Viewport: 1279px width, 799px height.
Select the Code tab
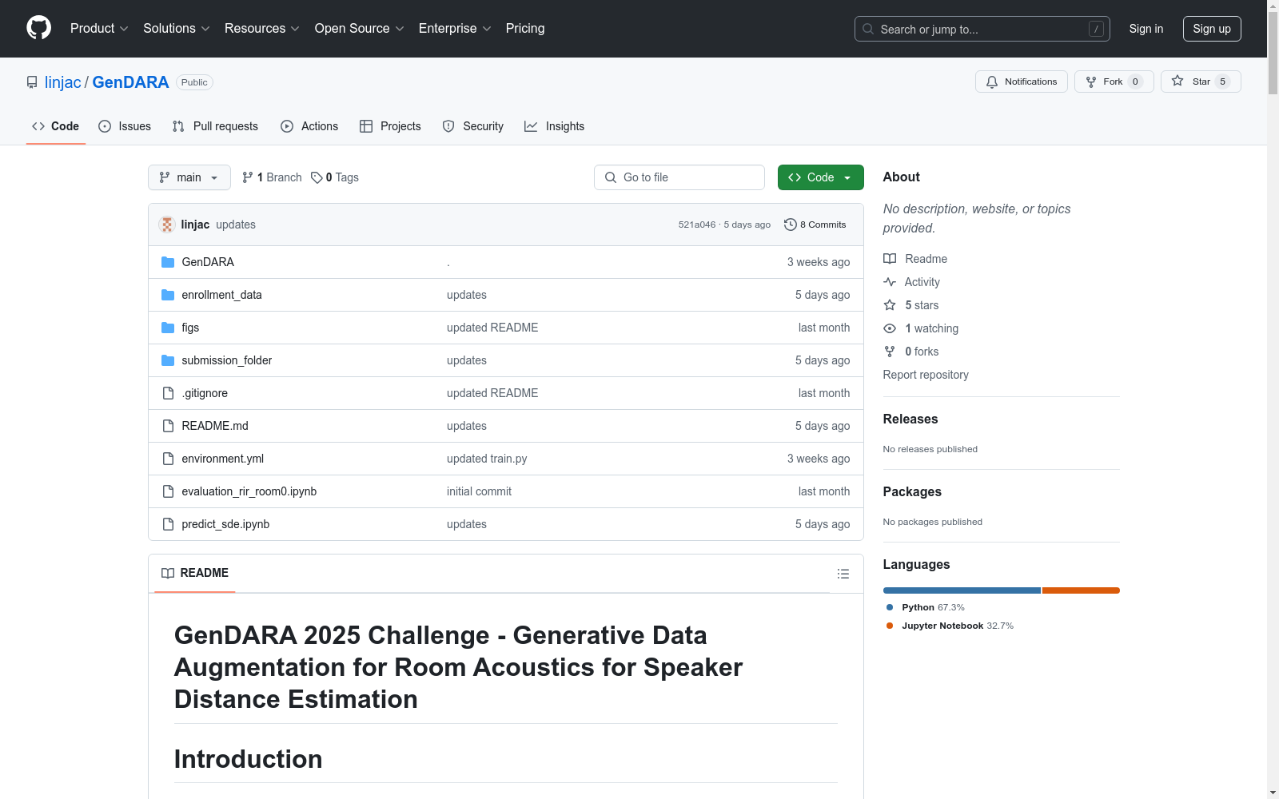coord(56,126)
